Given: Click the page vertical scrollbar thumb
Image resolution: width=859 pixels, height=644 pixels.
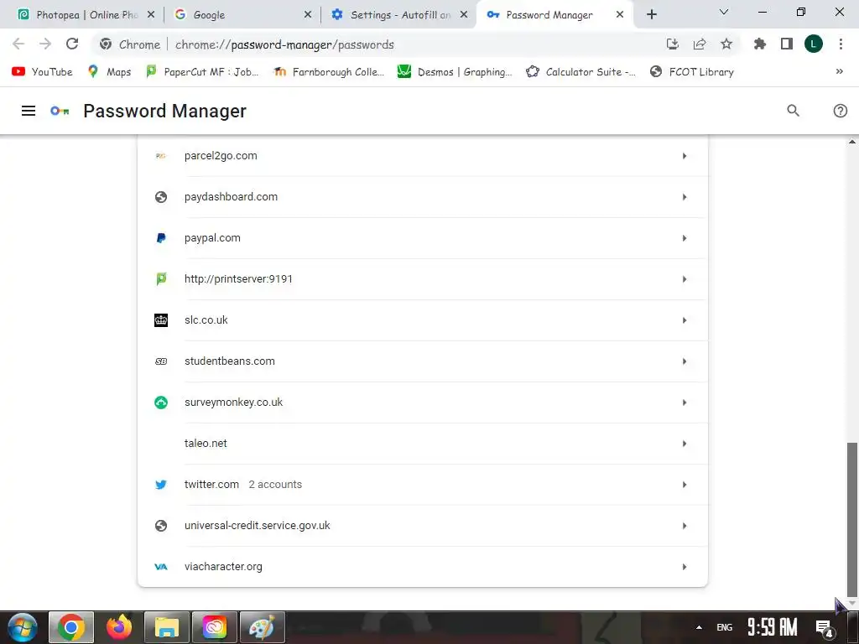Looking at the screenshot, I should point(852,519).
